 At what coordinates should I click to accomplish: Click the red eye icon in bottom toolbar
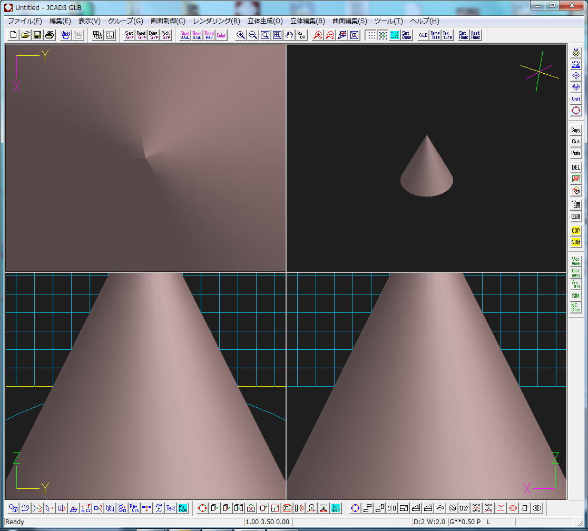pyautogui.click(x=513, y=508)
